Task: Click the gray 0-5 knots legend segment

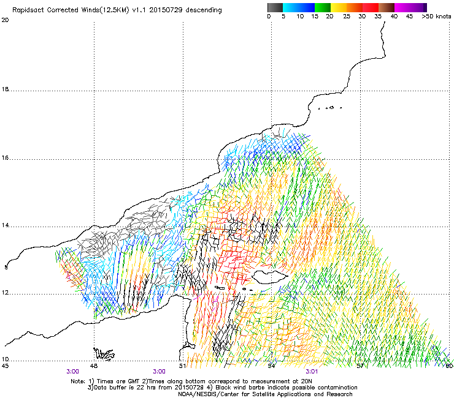Action: (x=275, y=7)
